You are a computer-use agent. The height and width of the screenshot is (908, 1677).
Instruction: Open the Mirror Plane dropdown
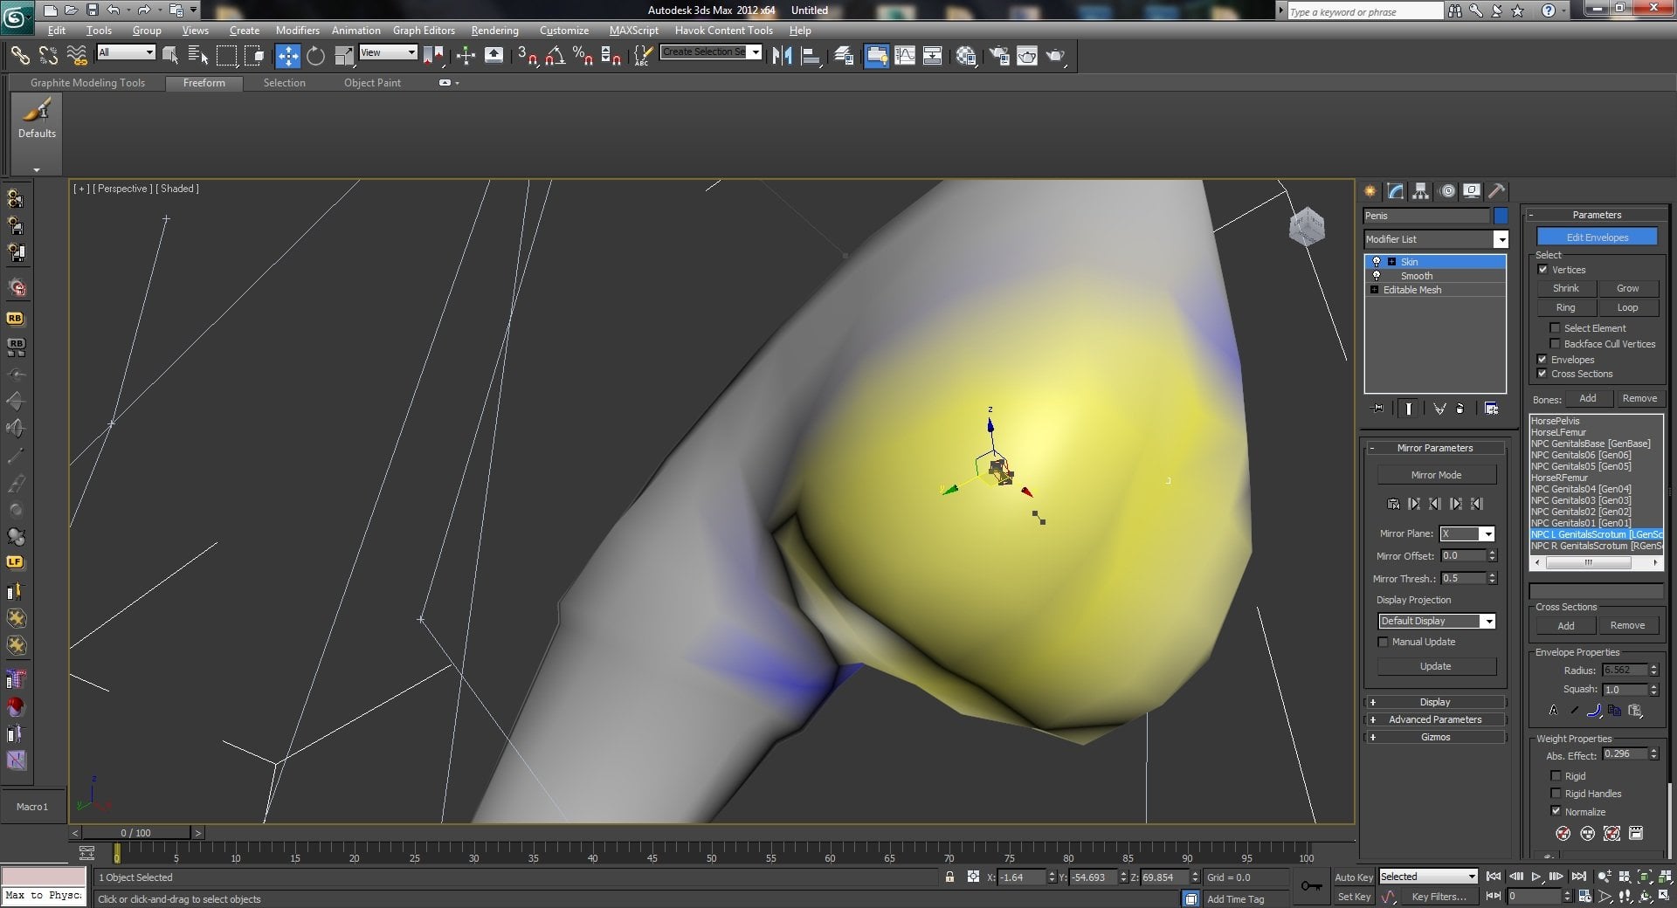(1467, 533)
